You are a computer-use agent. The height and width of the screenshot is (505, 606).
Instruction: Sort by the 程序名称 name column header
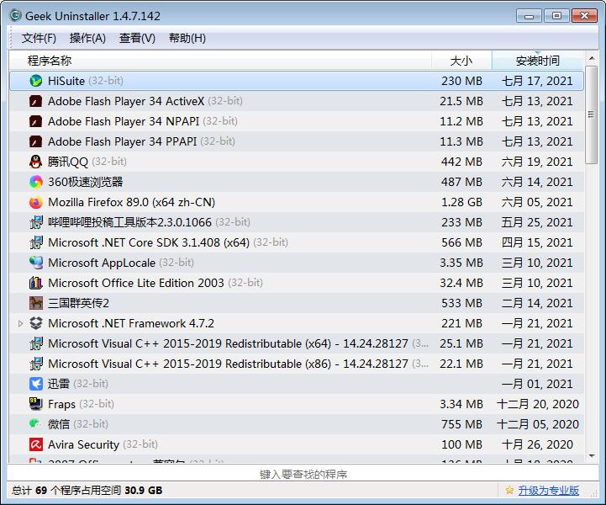point(50,61)
